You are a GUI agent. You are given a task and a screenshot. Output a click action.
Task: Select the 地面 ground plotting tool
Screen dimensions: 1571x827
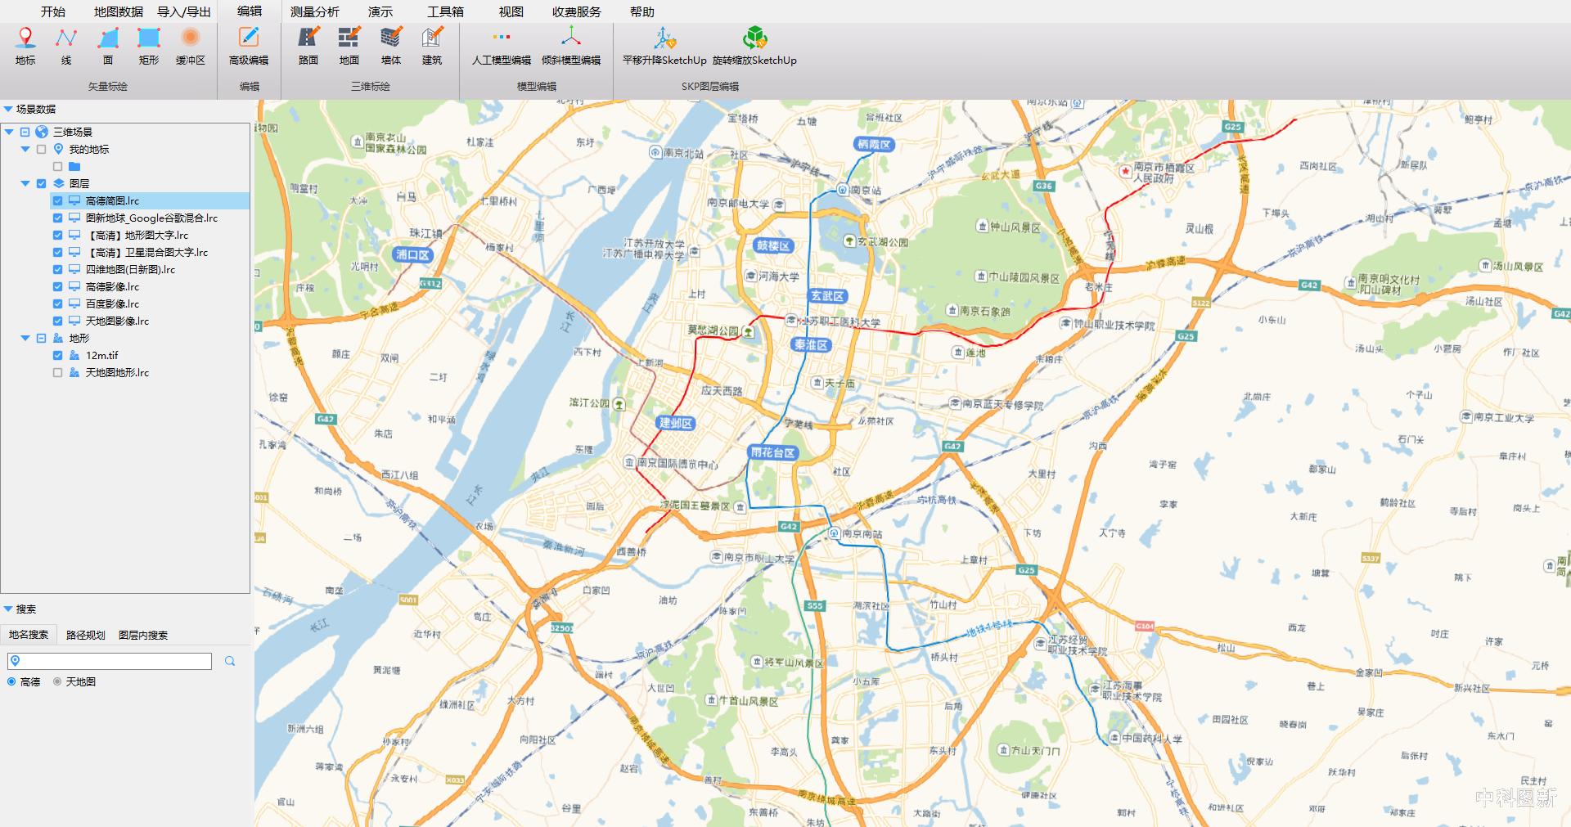pos(349,46)
